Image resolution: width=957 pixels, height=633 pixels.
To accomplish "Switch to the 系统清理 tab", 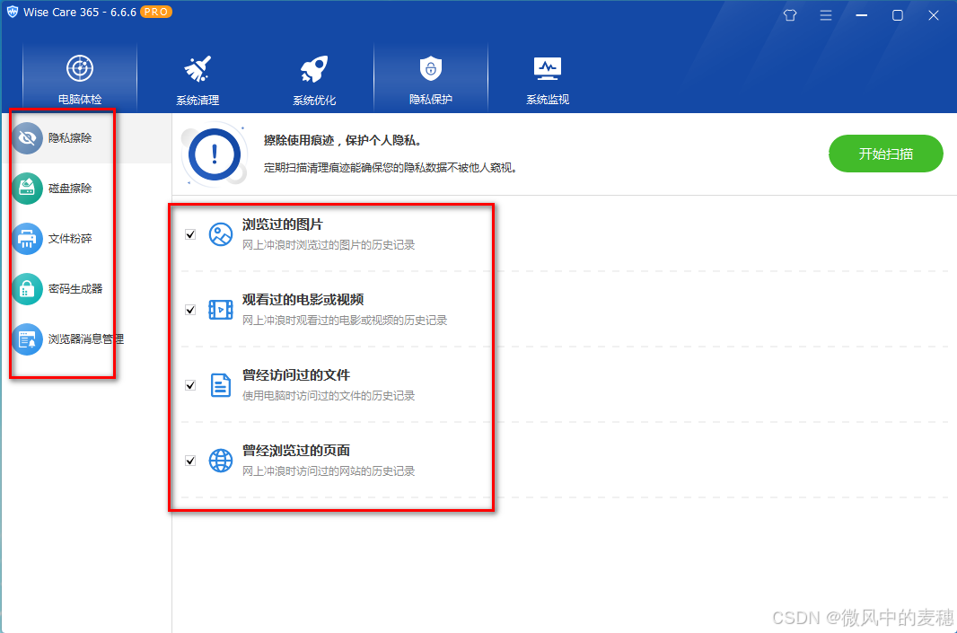I will click(x=198, y=77).
